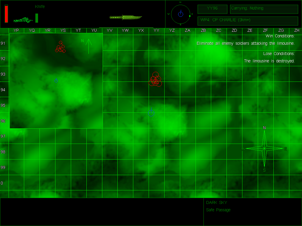
Task: Click the circular compass heading indicator
Action: coord(180,14)
